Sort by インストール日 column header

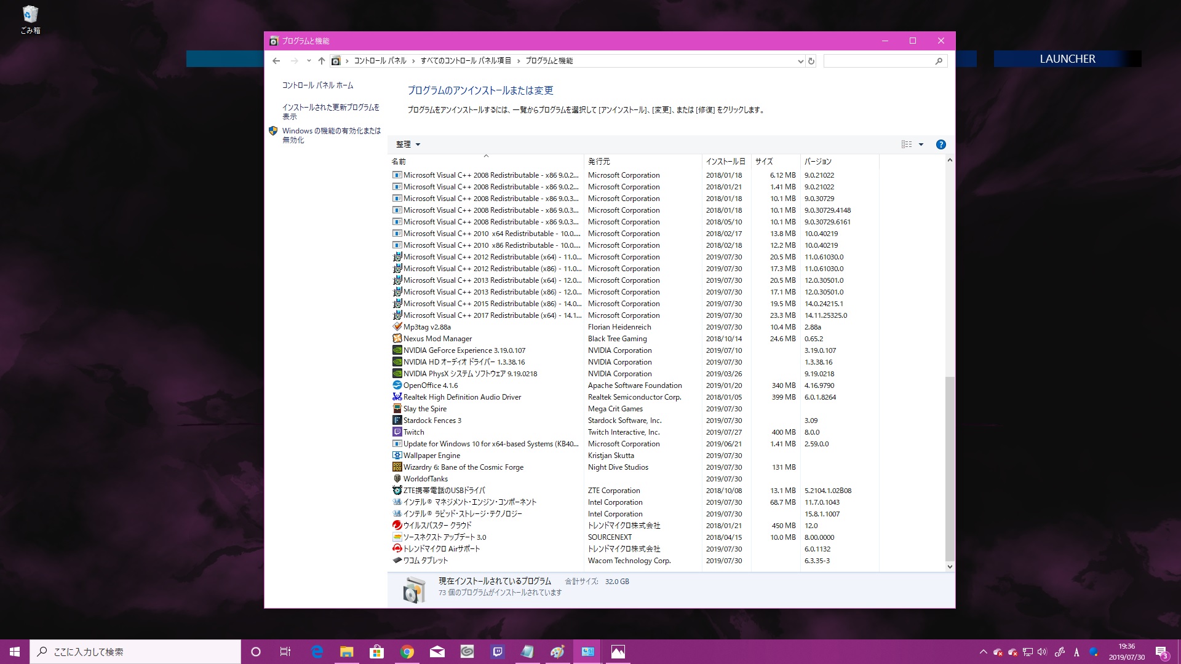(x=725, y=162)
